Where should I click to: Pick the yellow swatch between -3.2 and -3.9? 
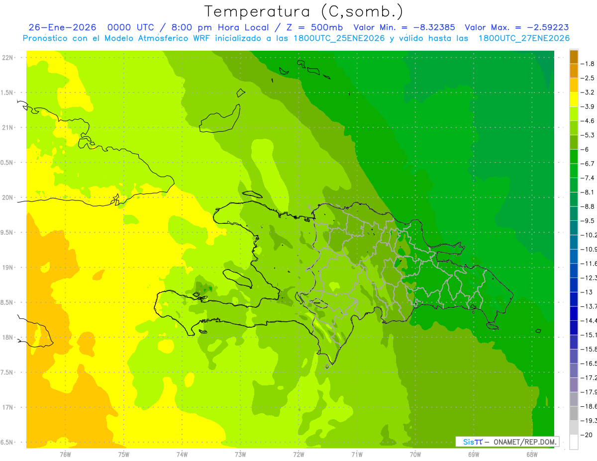pos(574,99)
